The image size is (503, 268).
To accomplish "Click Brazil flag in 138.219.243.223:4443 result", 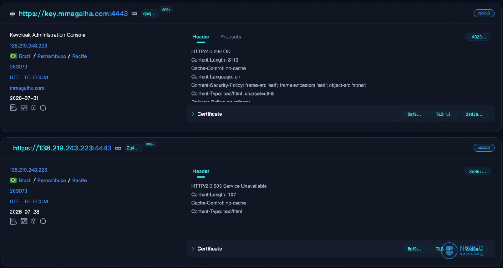I will (13, 180).
